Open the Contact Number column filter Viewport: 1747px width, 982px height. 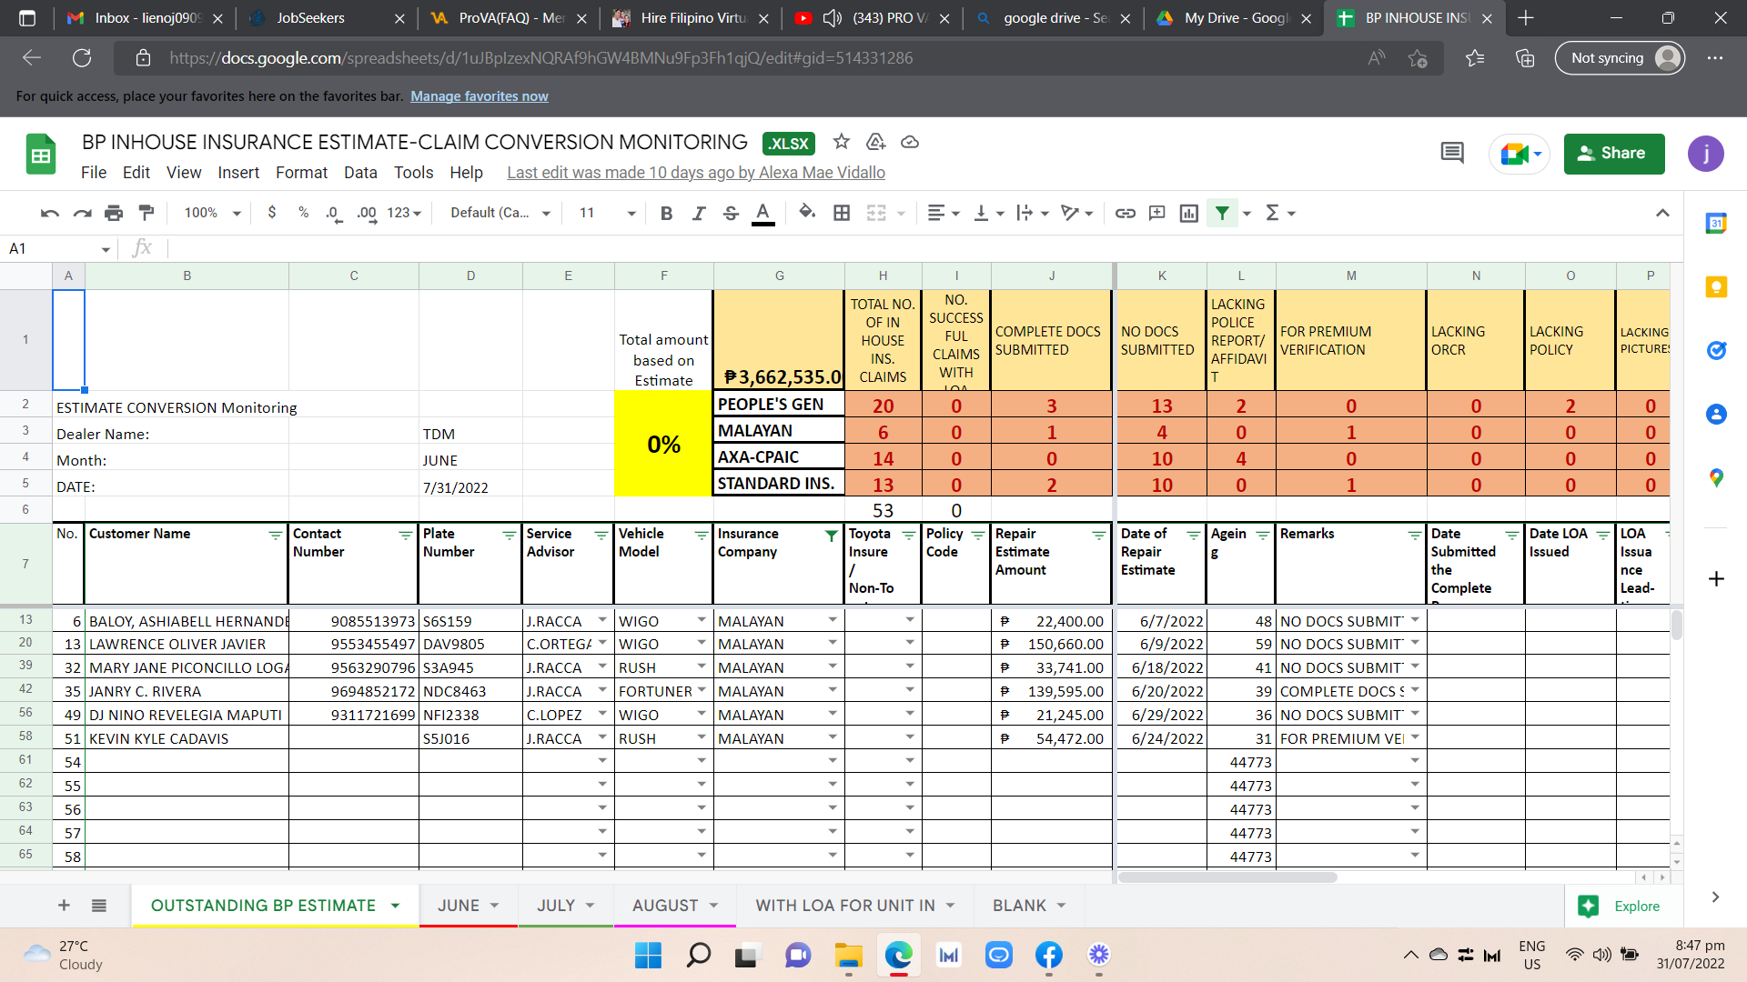405,536
